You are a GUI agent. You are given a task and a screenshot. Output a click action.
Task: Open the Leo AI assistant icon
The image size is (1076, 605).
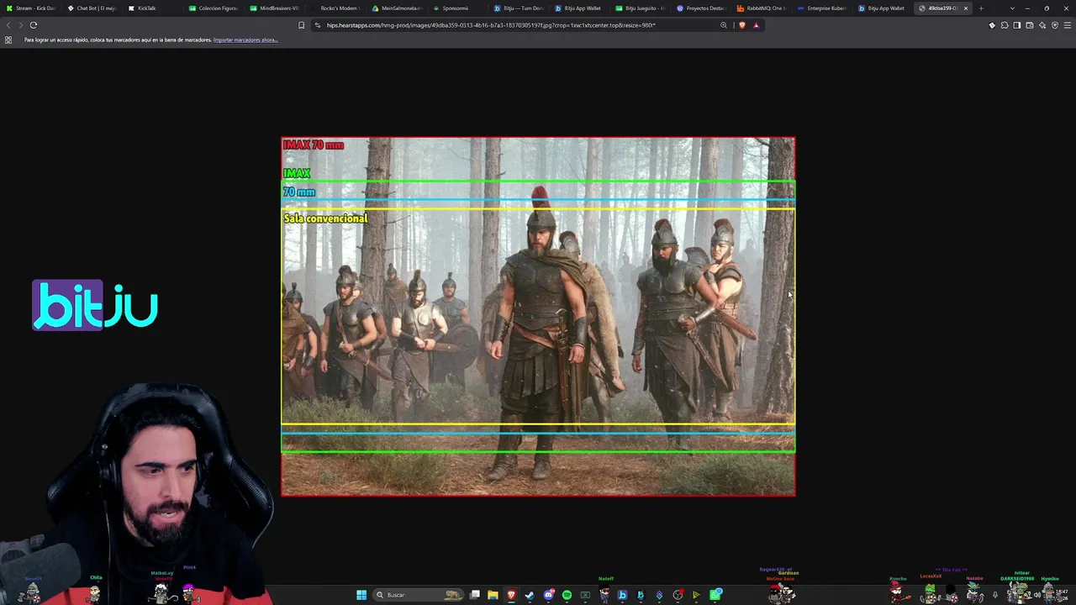tap(1042, 25)
